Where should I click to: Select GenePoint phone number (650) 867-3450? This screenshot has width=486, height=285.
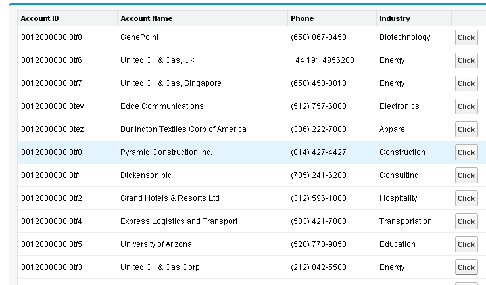[318, 37]
